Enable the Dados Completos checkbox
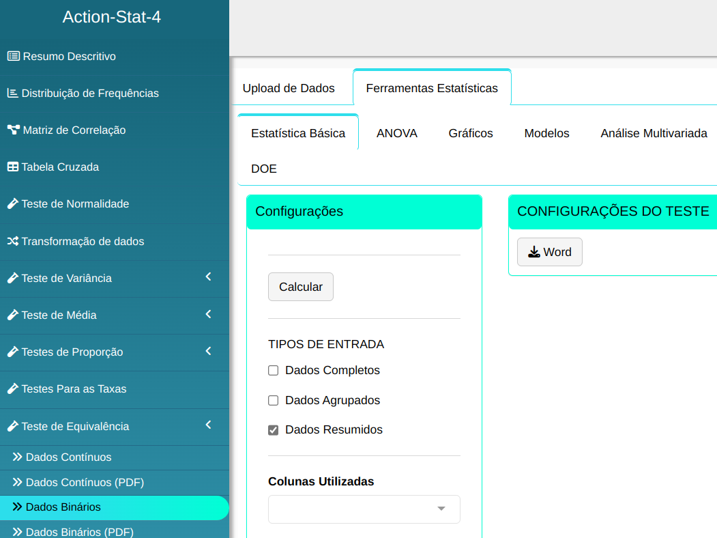The height and width of the screenshot is (538, 717). (274, 371)
